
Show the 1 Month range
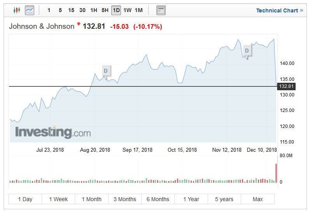[91, 199]
